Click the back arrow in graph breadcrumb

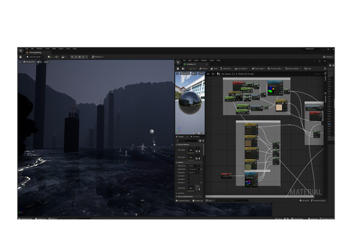[208, 74]
